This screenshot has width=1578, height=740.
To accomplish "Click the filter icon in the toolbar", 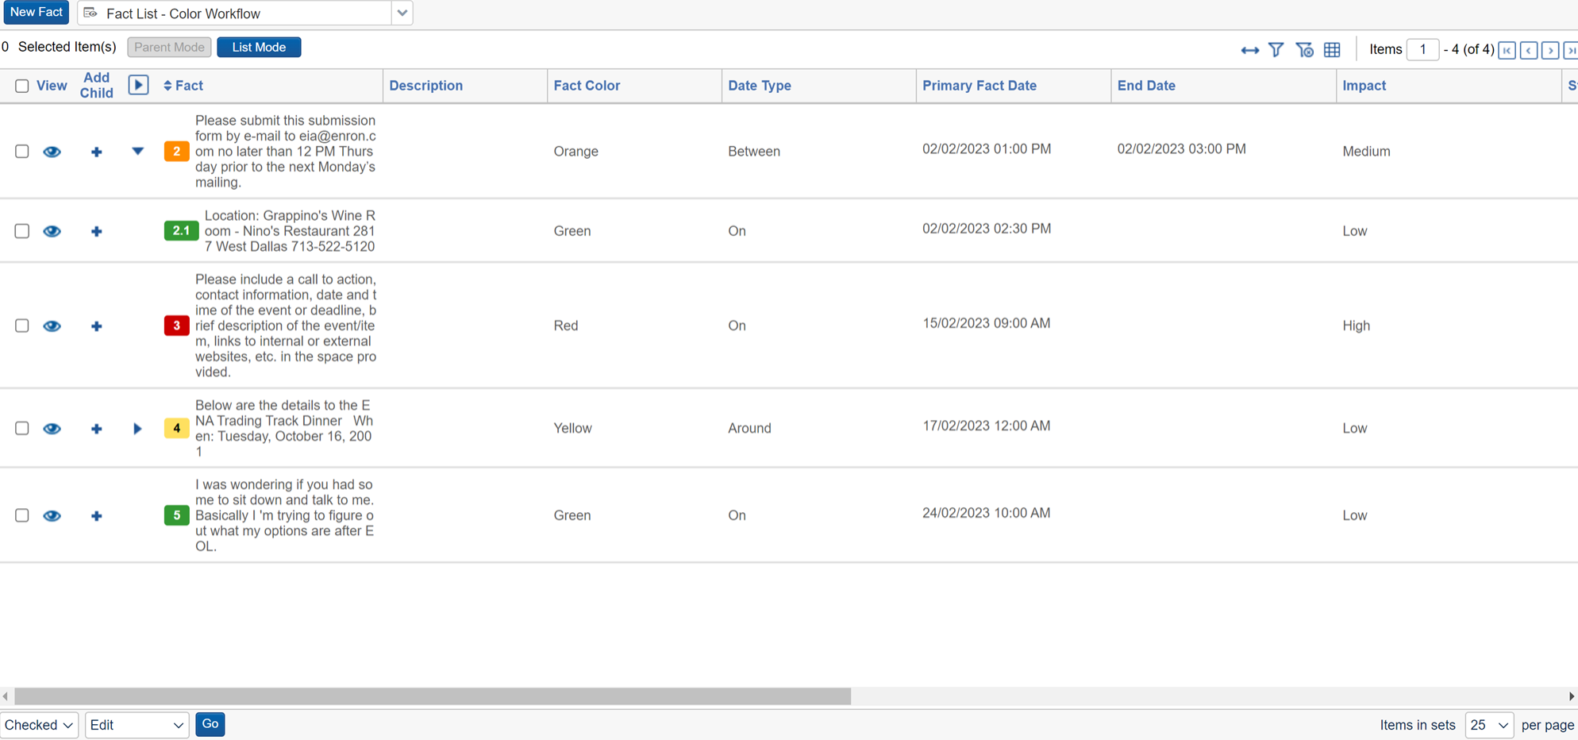I will coord(1276,49).
